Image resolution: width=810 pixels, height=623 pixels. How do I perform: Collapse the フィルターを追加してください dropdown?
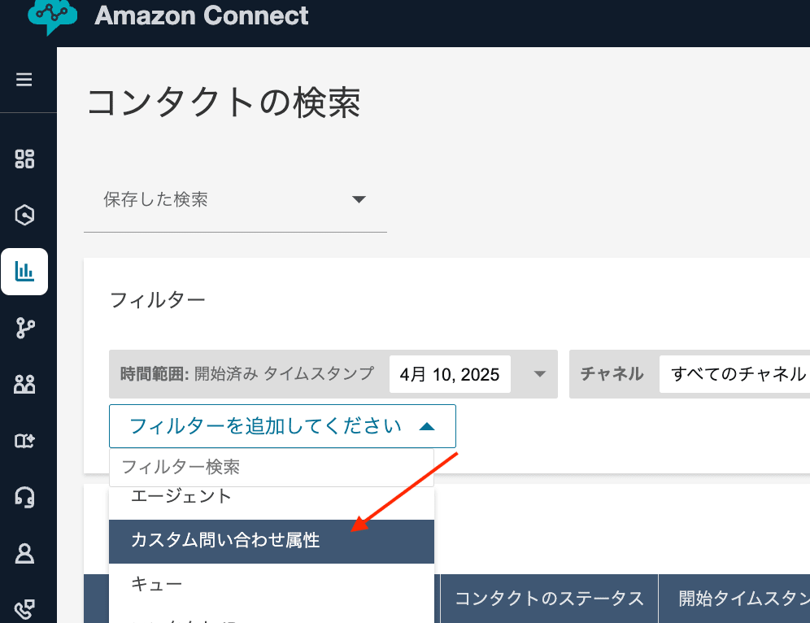click(x=282, y=426)
